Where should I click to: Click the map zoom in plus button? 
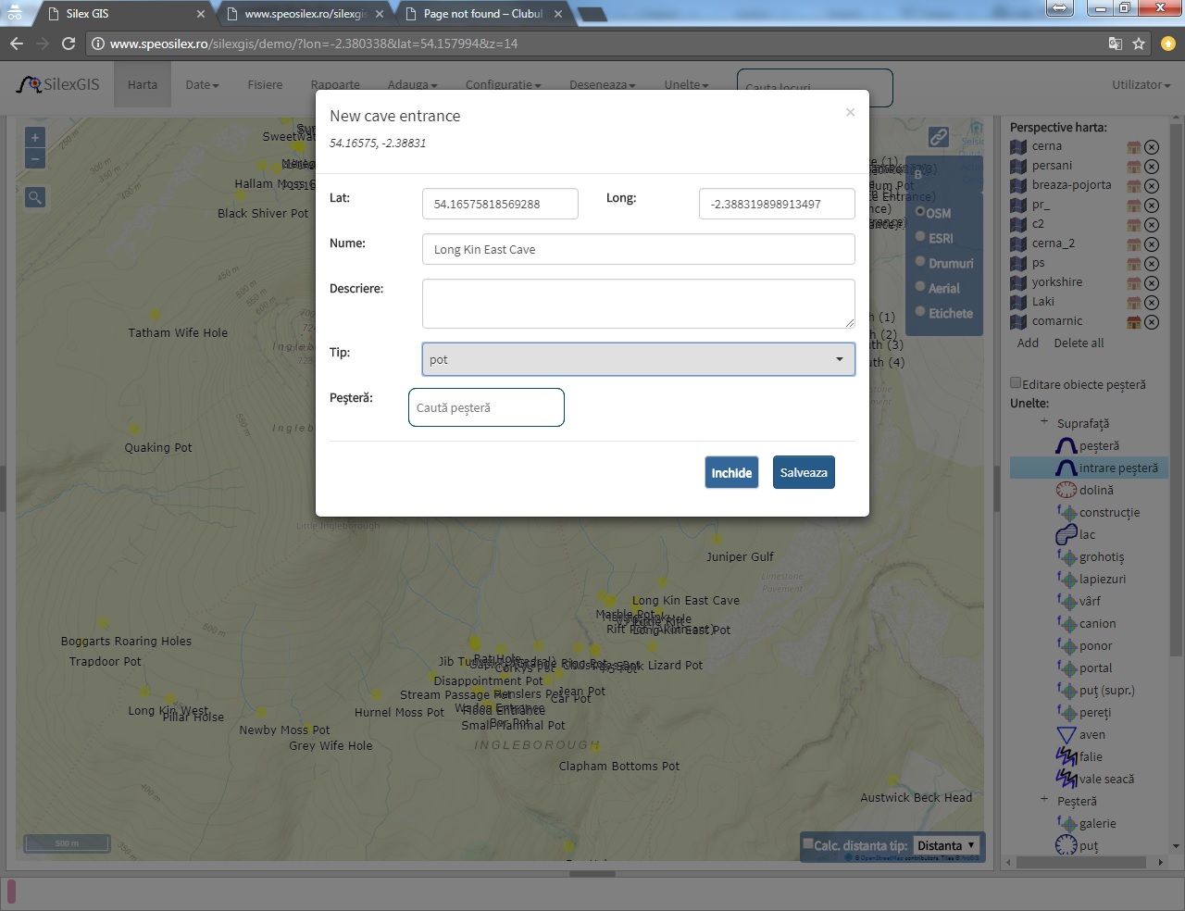(35, 138)
